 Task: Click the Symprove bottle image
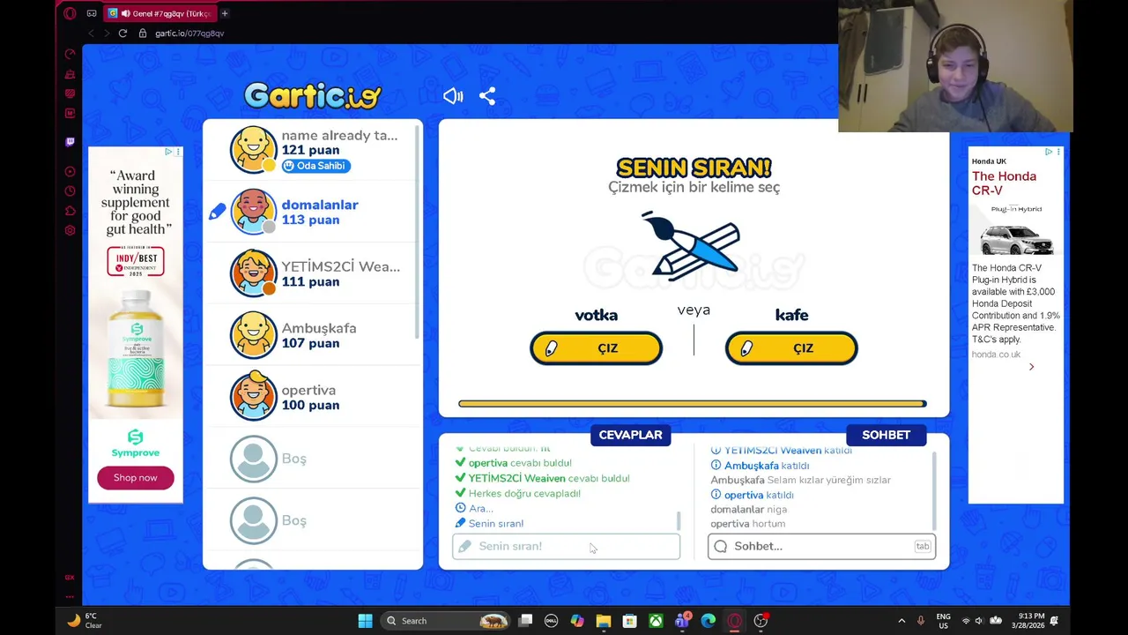(x=136, y=349)
